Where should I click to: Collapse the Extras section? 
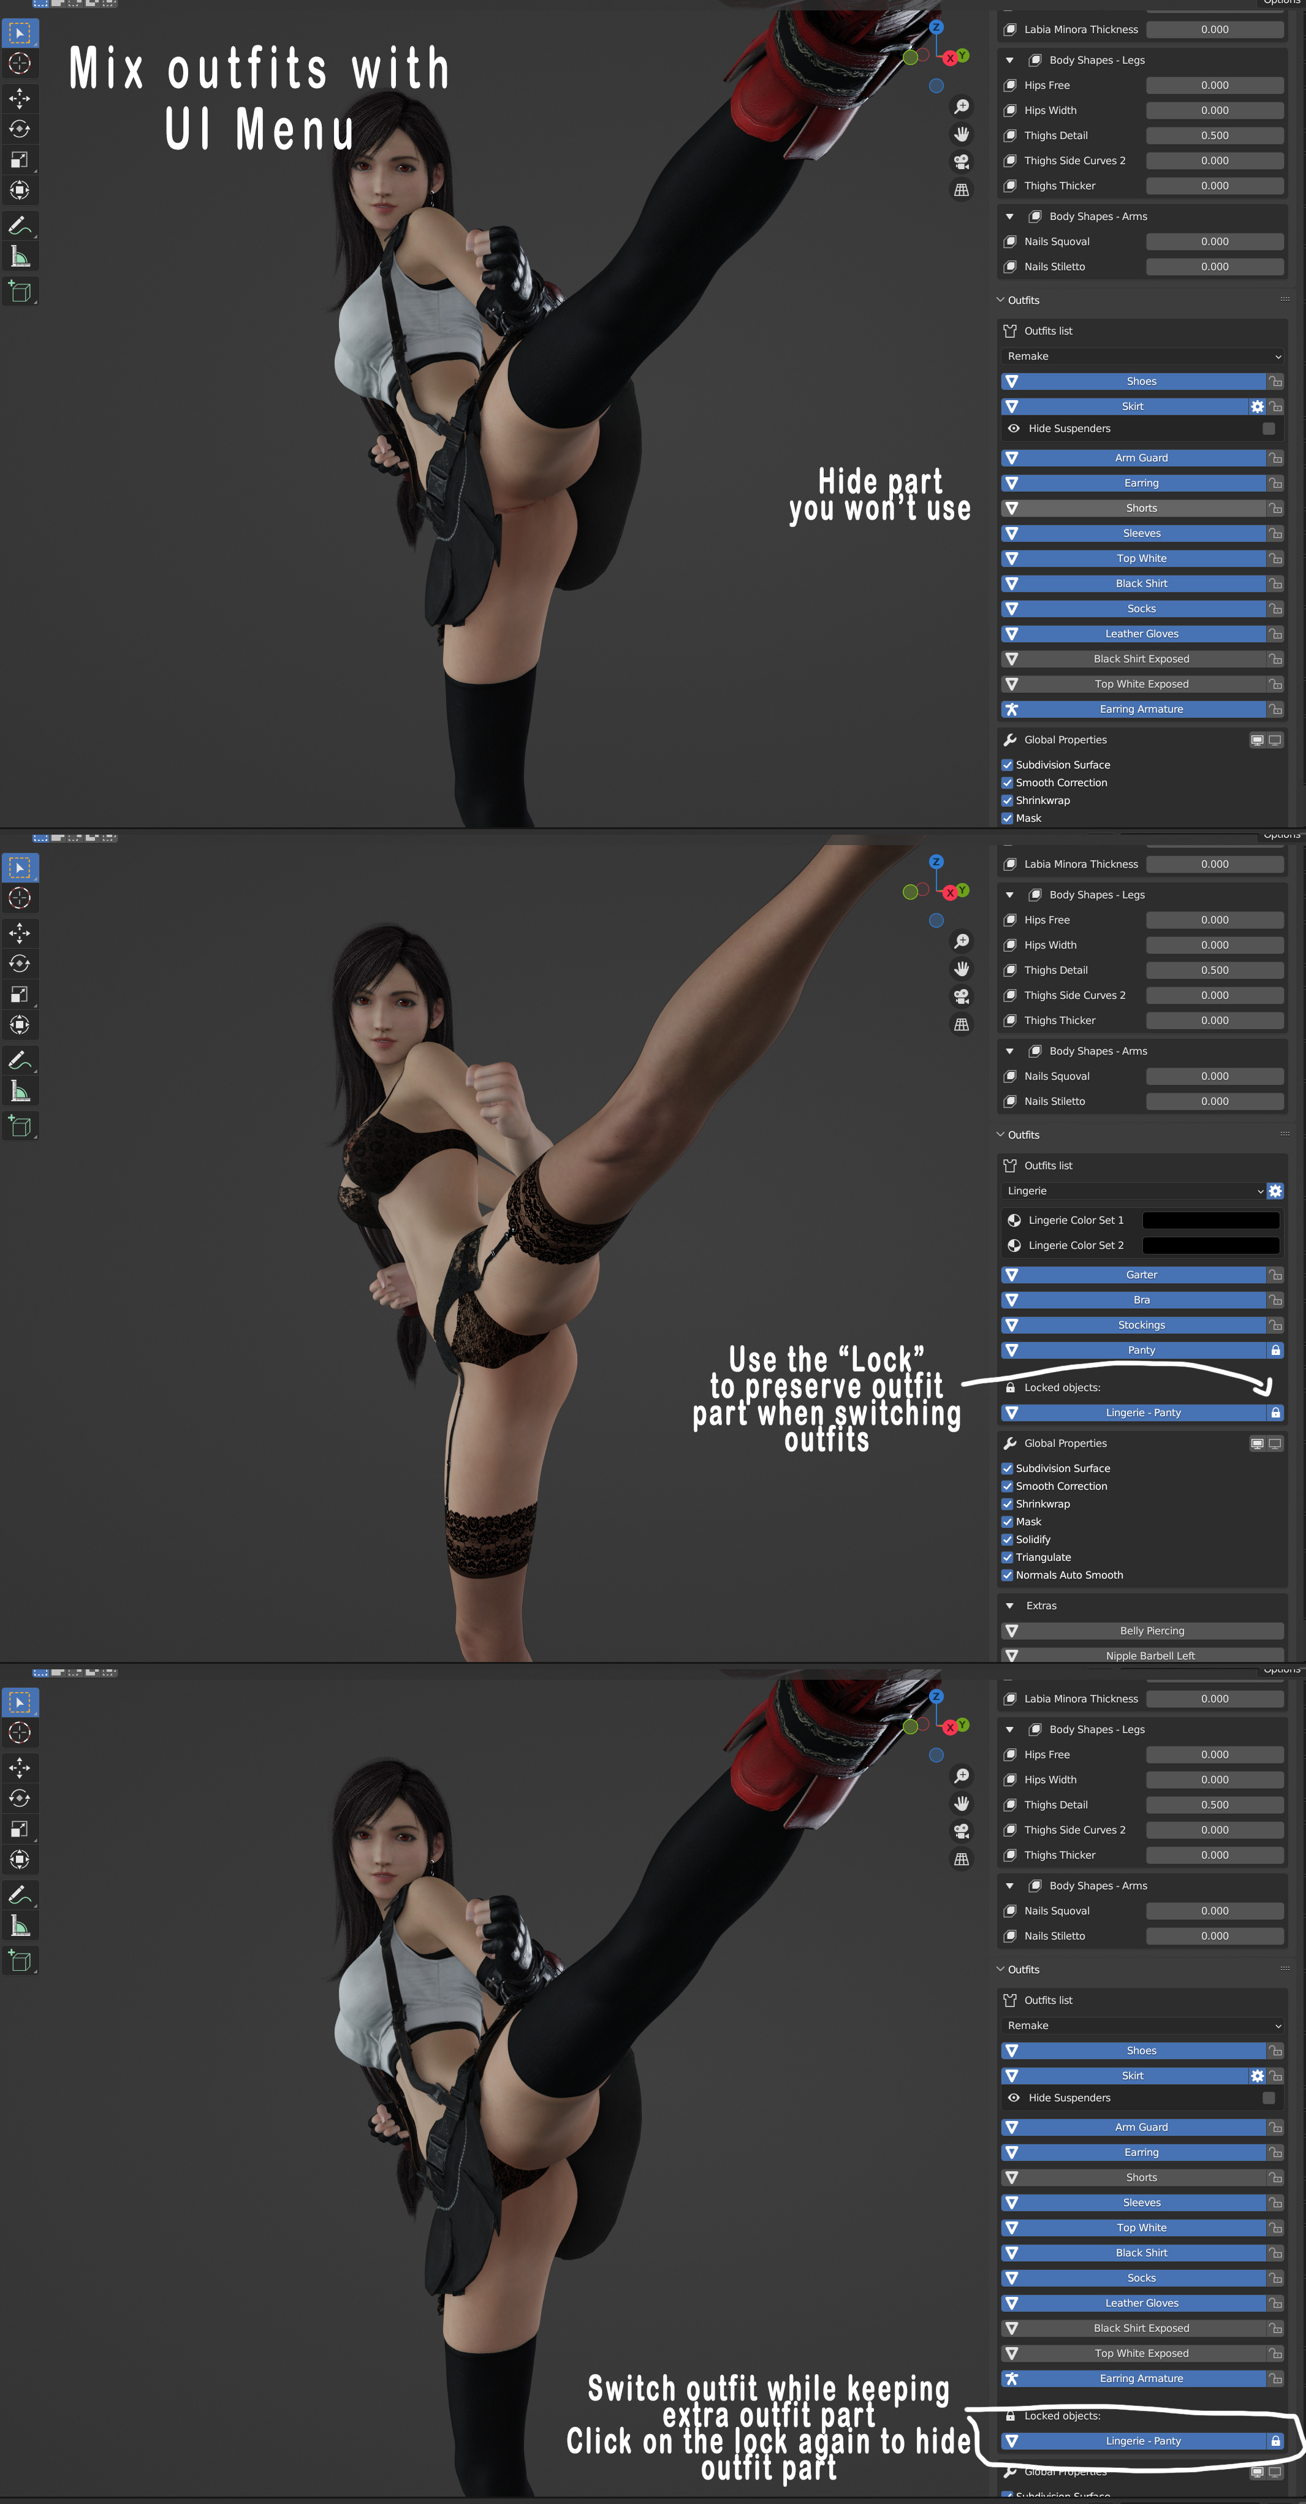click(x=1009, y=1606)
